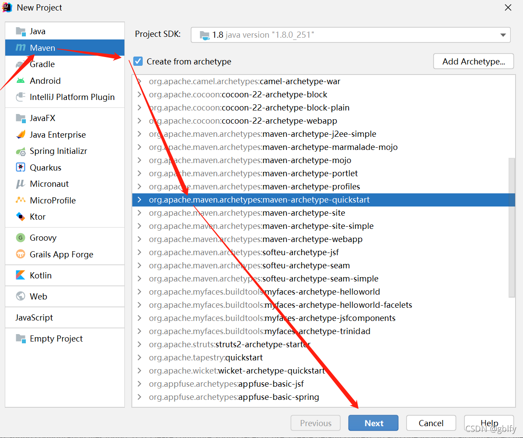Select maven-archetype-mojo archetype
Screen dimensions: 523x438
(324, 160)
